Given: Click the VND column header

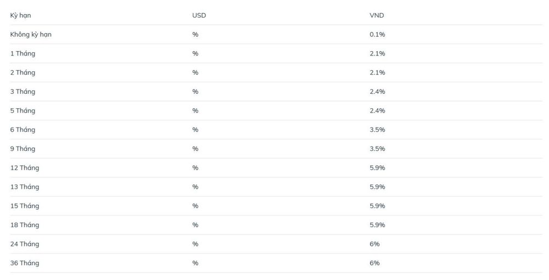Looking at the screenshot, I should pyautogui.click(x=377, y=15).
